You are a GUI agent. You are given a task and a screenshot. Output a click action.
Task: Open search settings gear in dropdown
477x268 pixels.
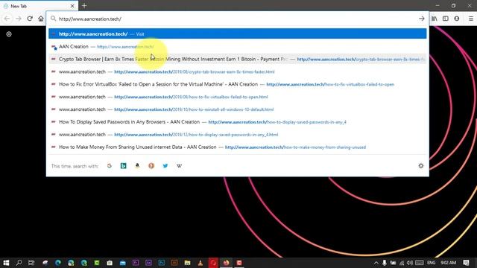coord(420,165)
